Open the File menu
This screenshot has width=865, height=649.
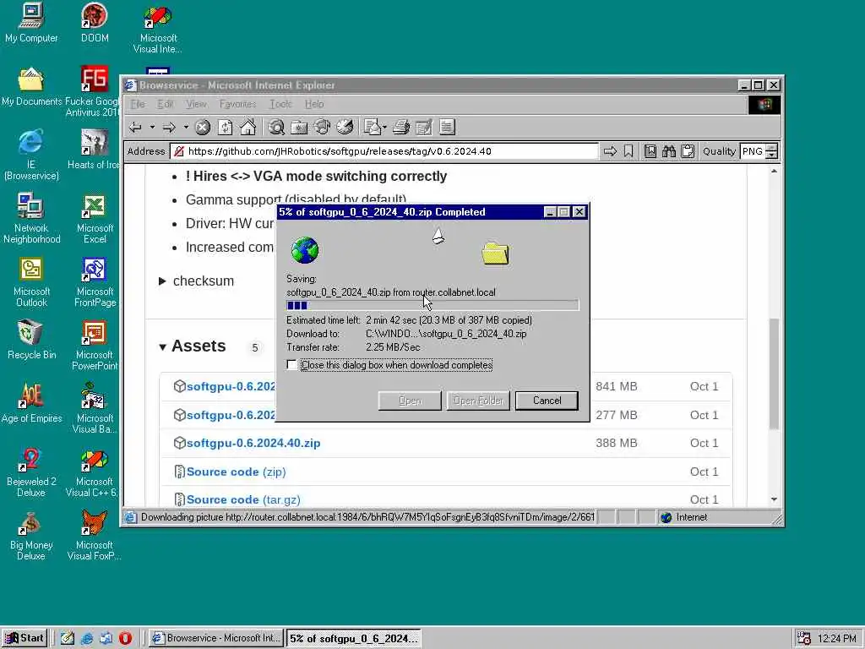tap(138, 104)
